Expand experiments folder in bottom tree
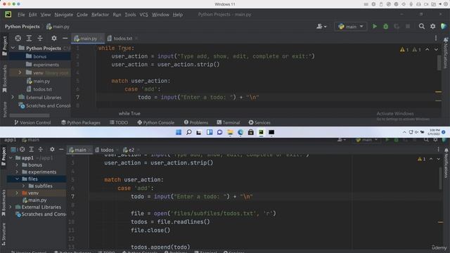The image size is (450, 253). (17, 171)
